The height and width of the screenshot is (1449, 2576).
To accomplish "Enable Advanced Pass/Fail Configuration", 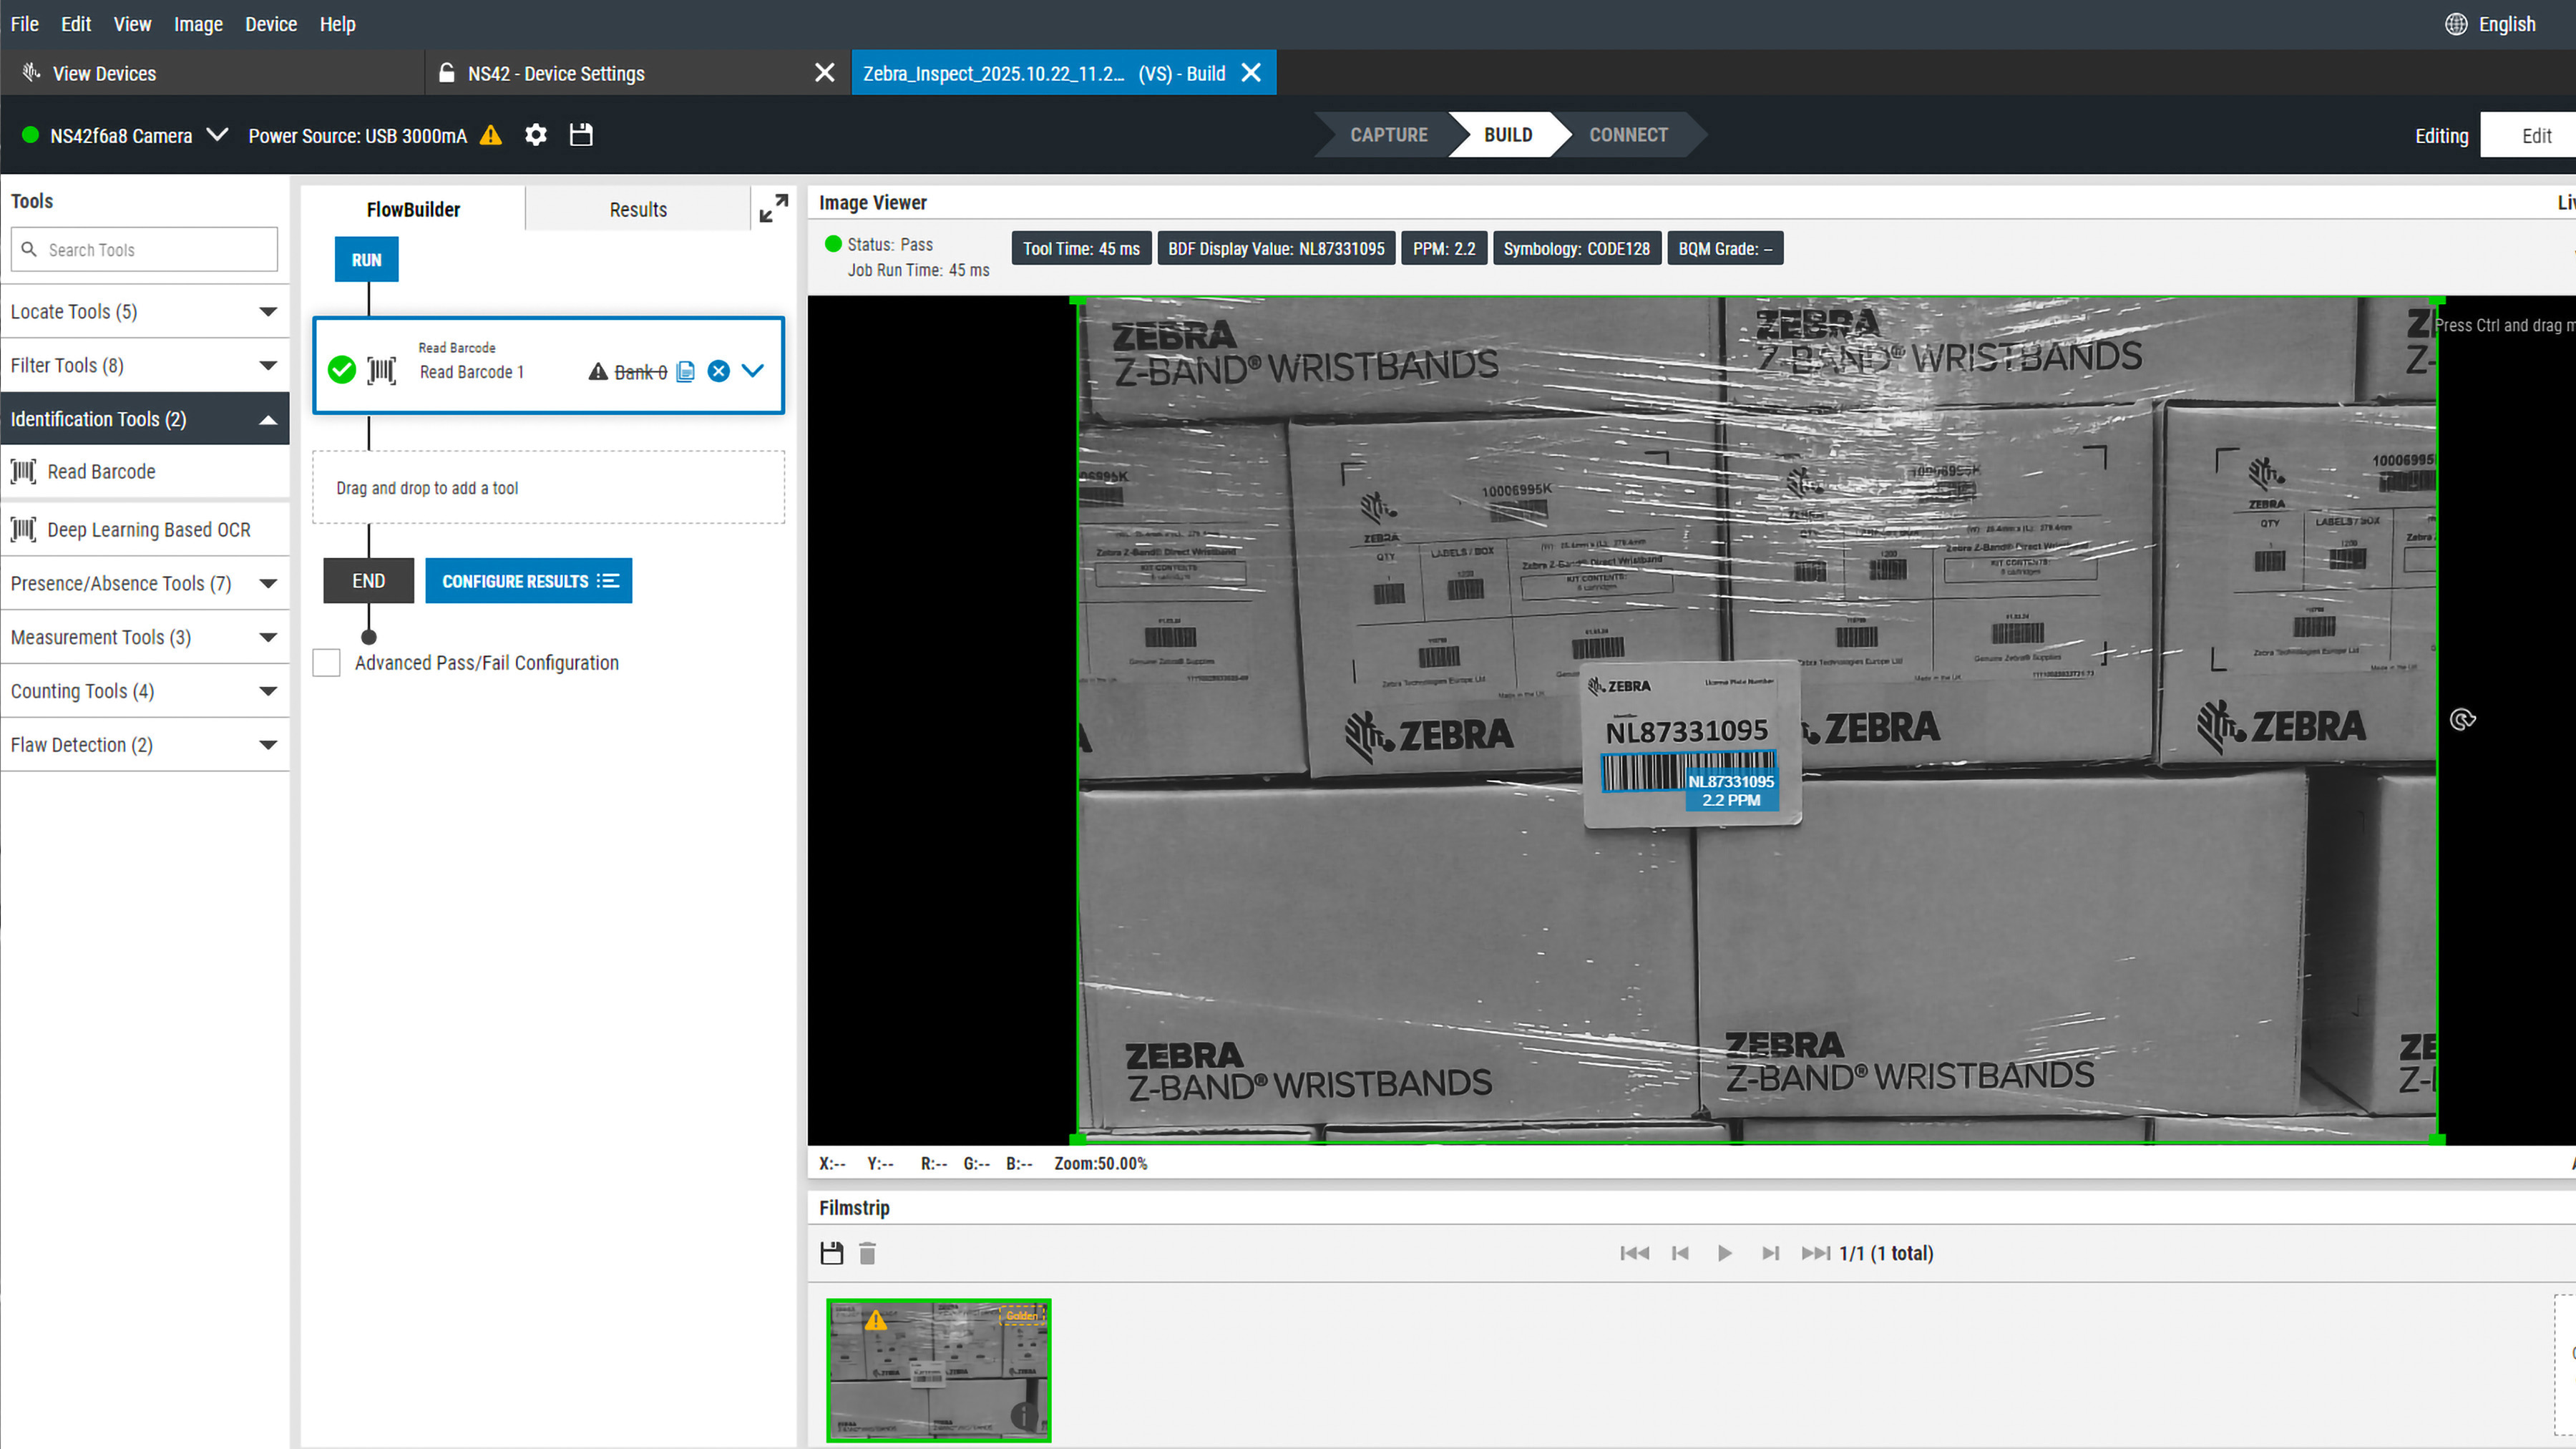I will 326,662.
